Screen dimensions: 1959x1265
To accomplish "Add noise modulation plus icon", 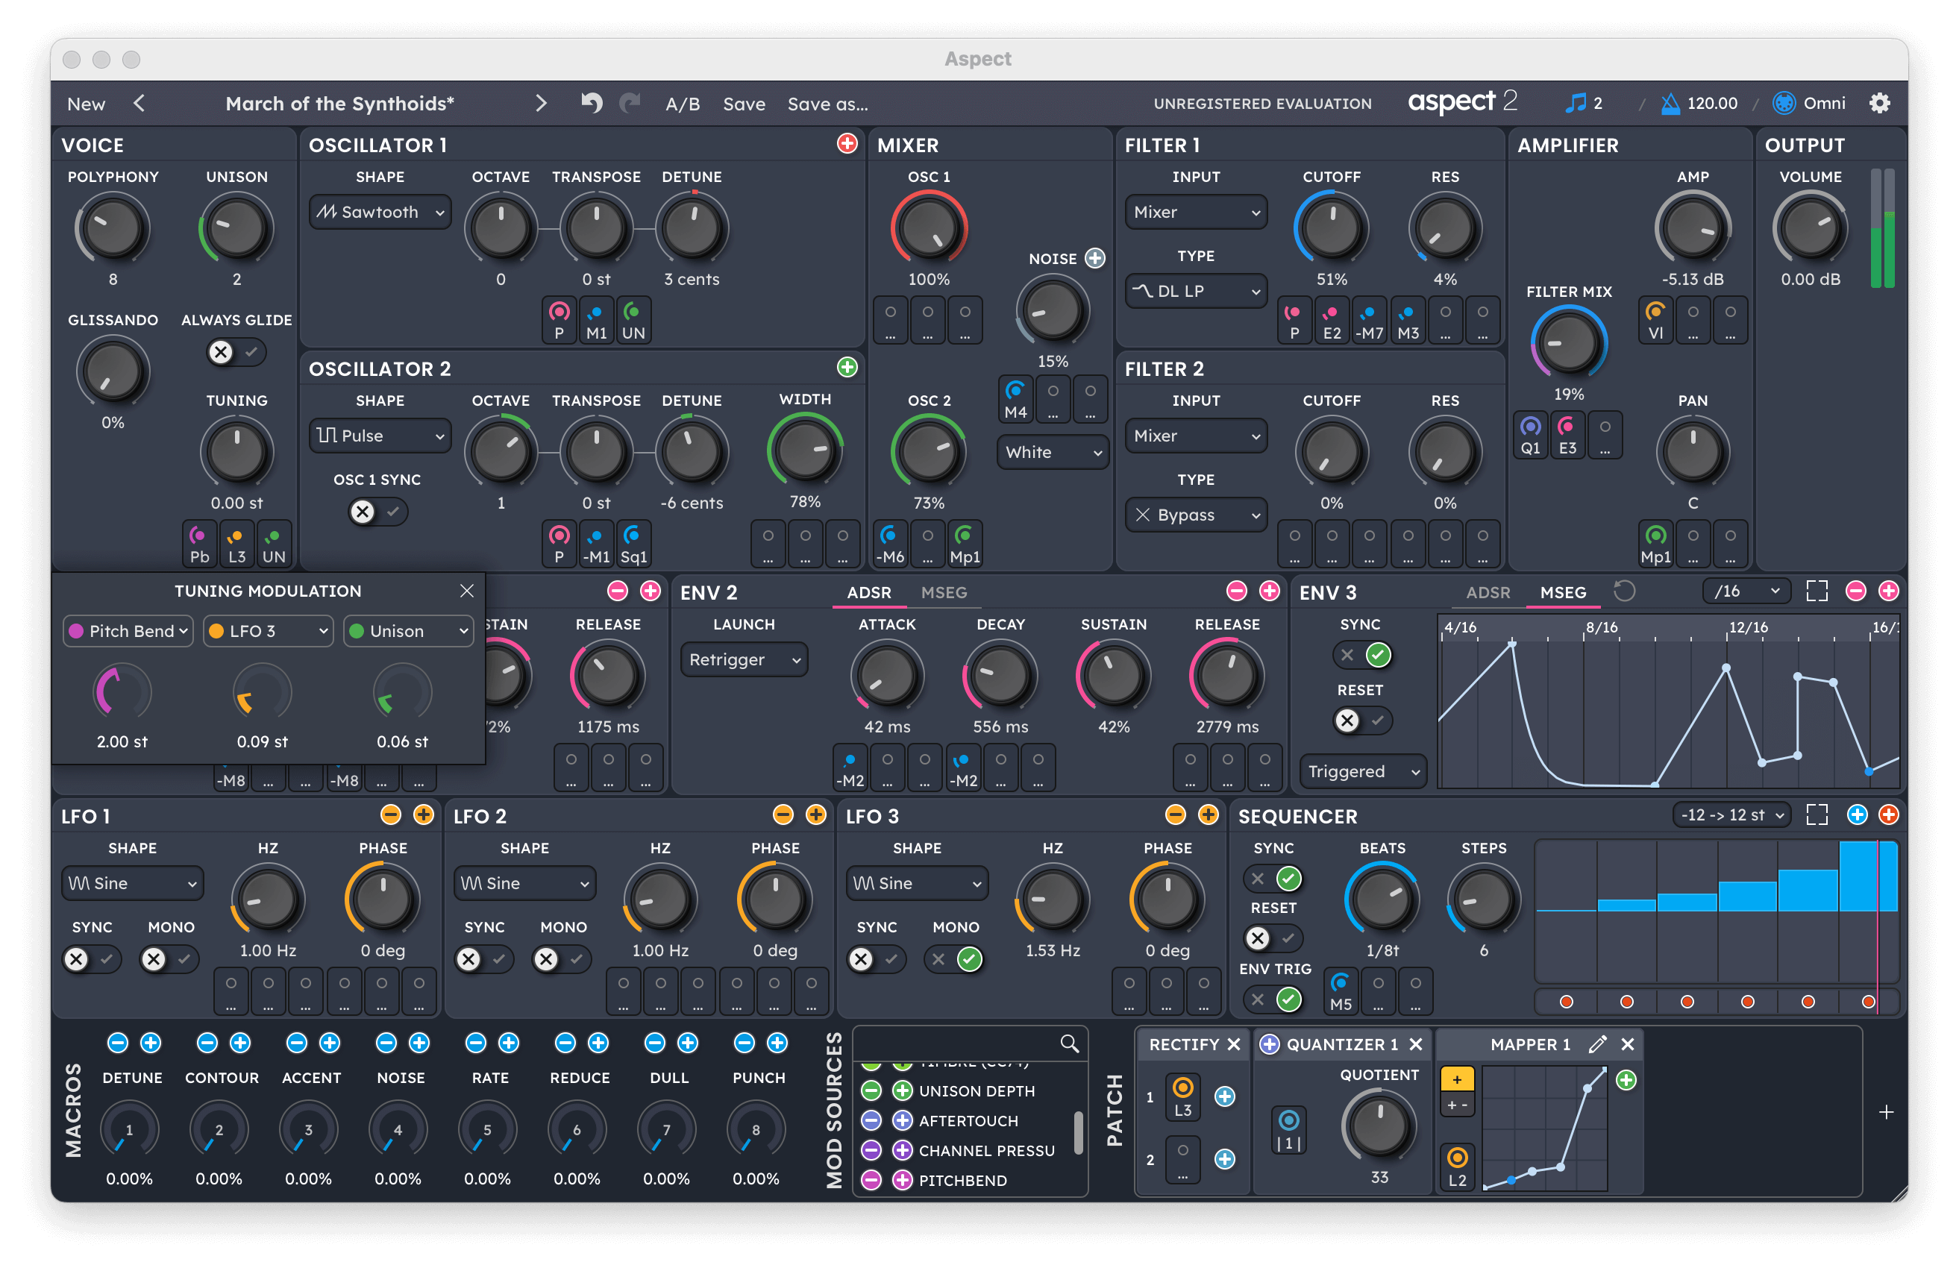I will coord(1095,258).
